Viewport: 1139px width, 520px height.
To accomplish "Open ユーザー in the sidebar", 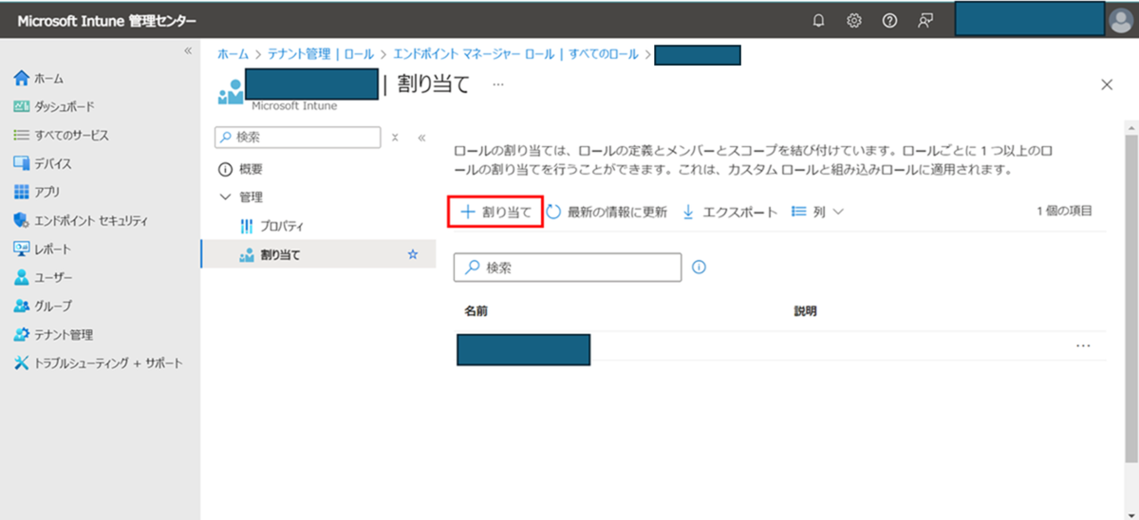I will pos(43,277).
